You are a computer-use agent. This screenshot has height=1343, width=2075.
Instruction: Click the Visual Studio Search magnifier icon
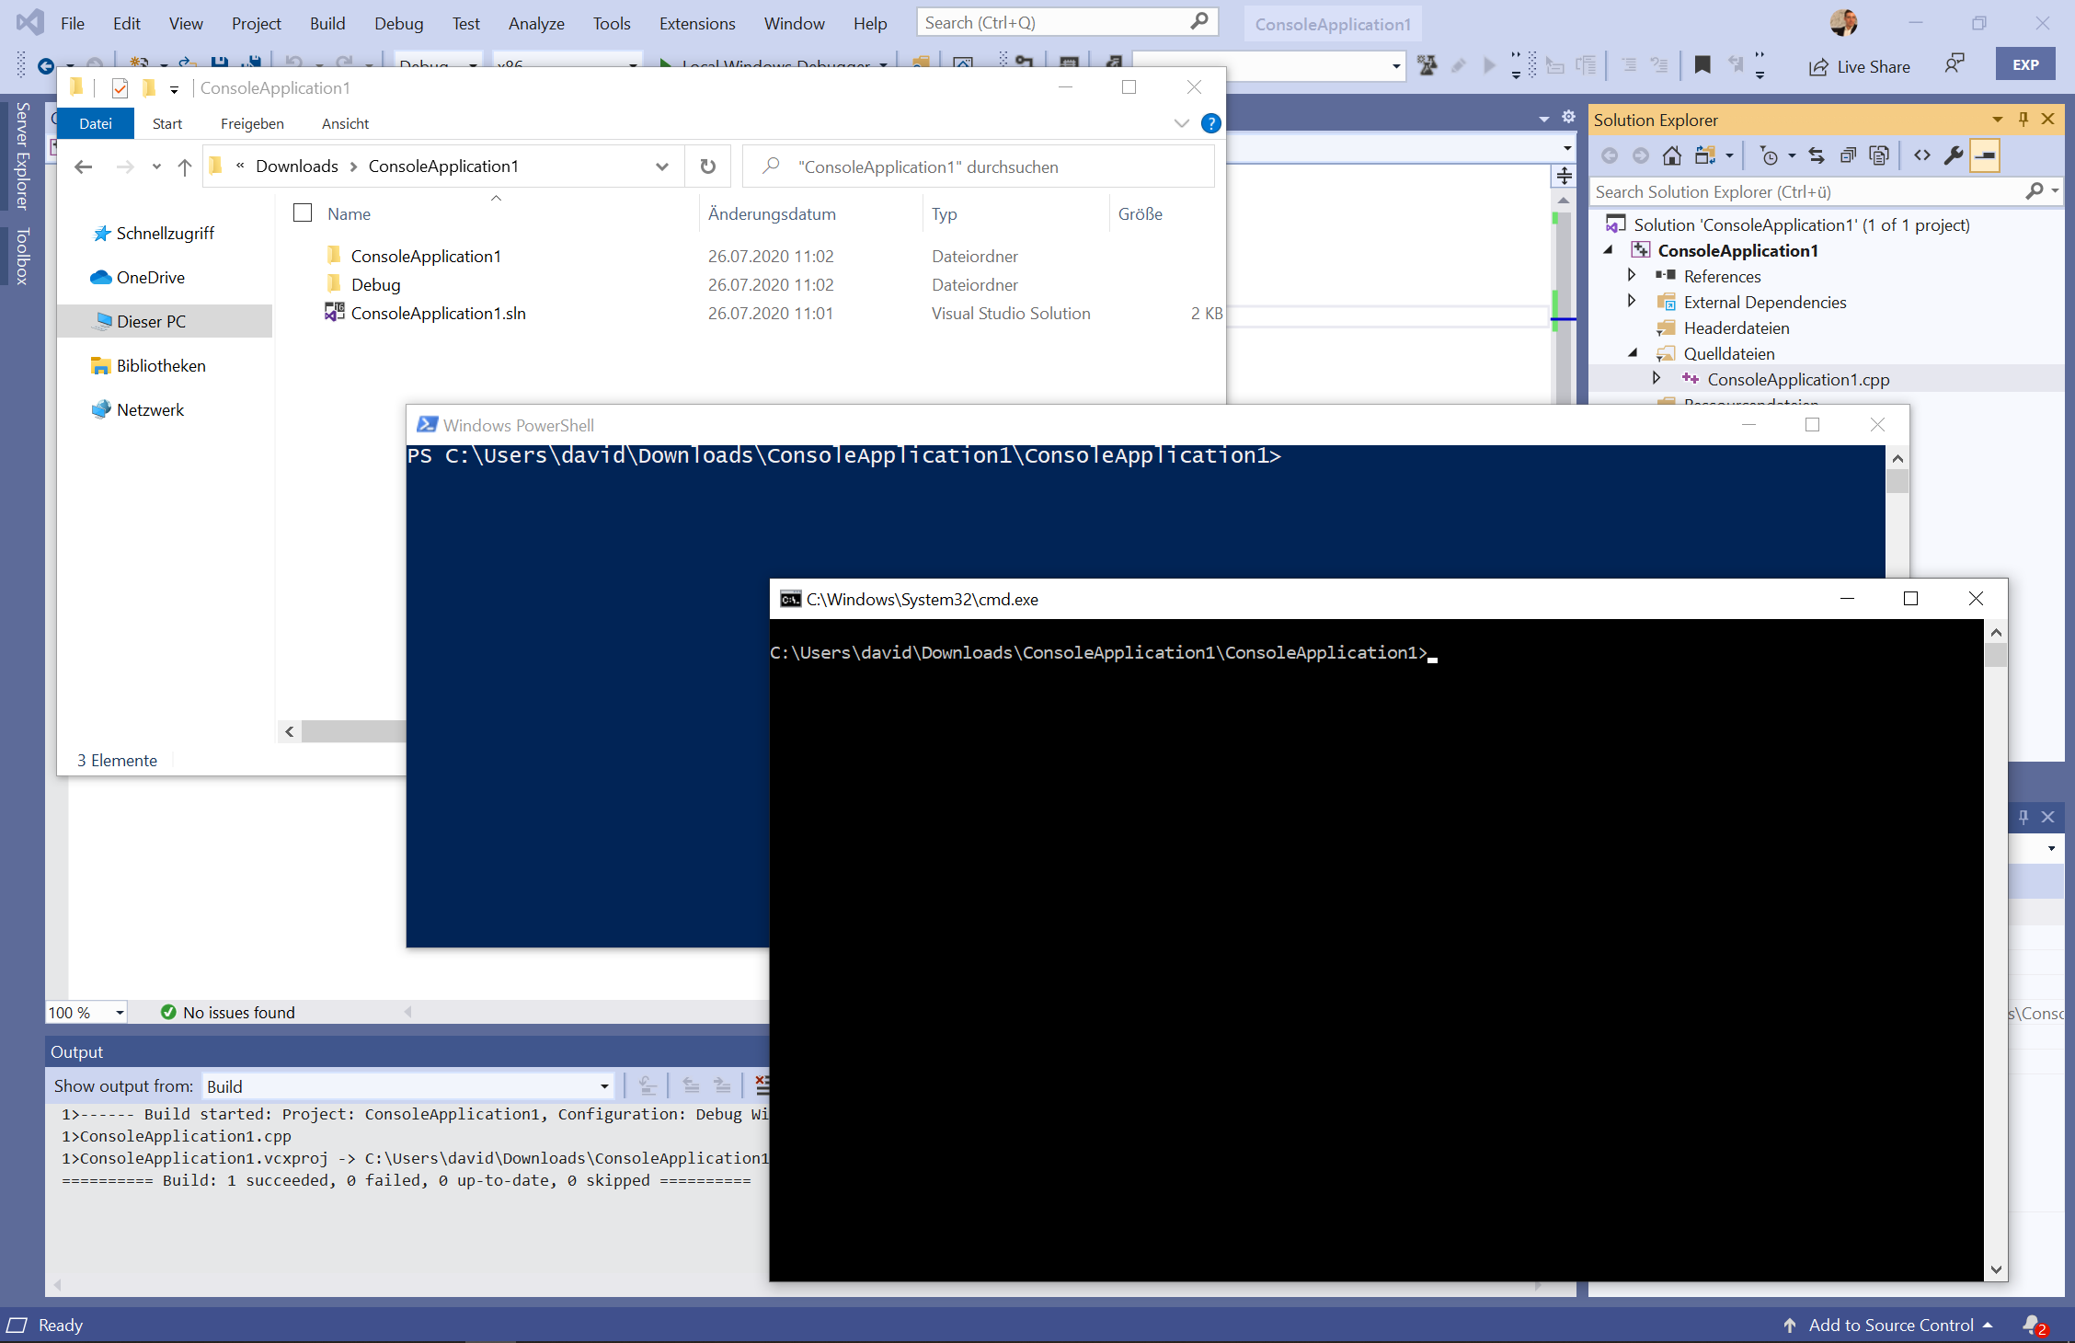tap(1199, 21)
